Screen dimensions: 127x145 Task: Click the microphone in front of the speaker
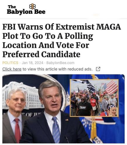tap(67, 139)
